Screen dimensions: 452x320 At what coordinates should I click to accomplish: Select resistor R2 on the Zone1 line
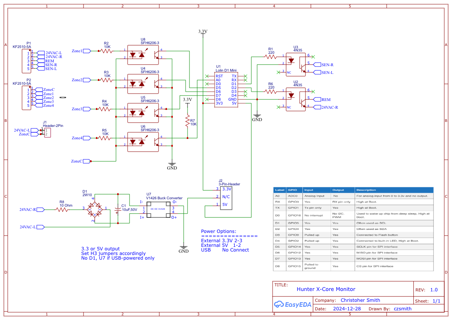point(106,51)
